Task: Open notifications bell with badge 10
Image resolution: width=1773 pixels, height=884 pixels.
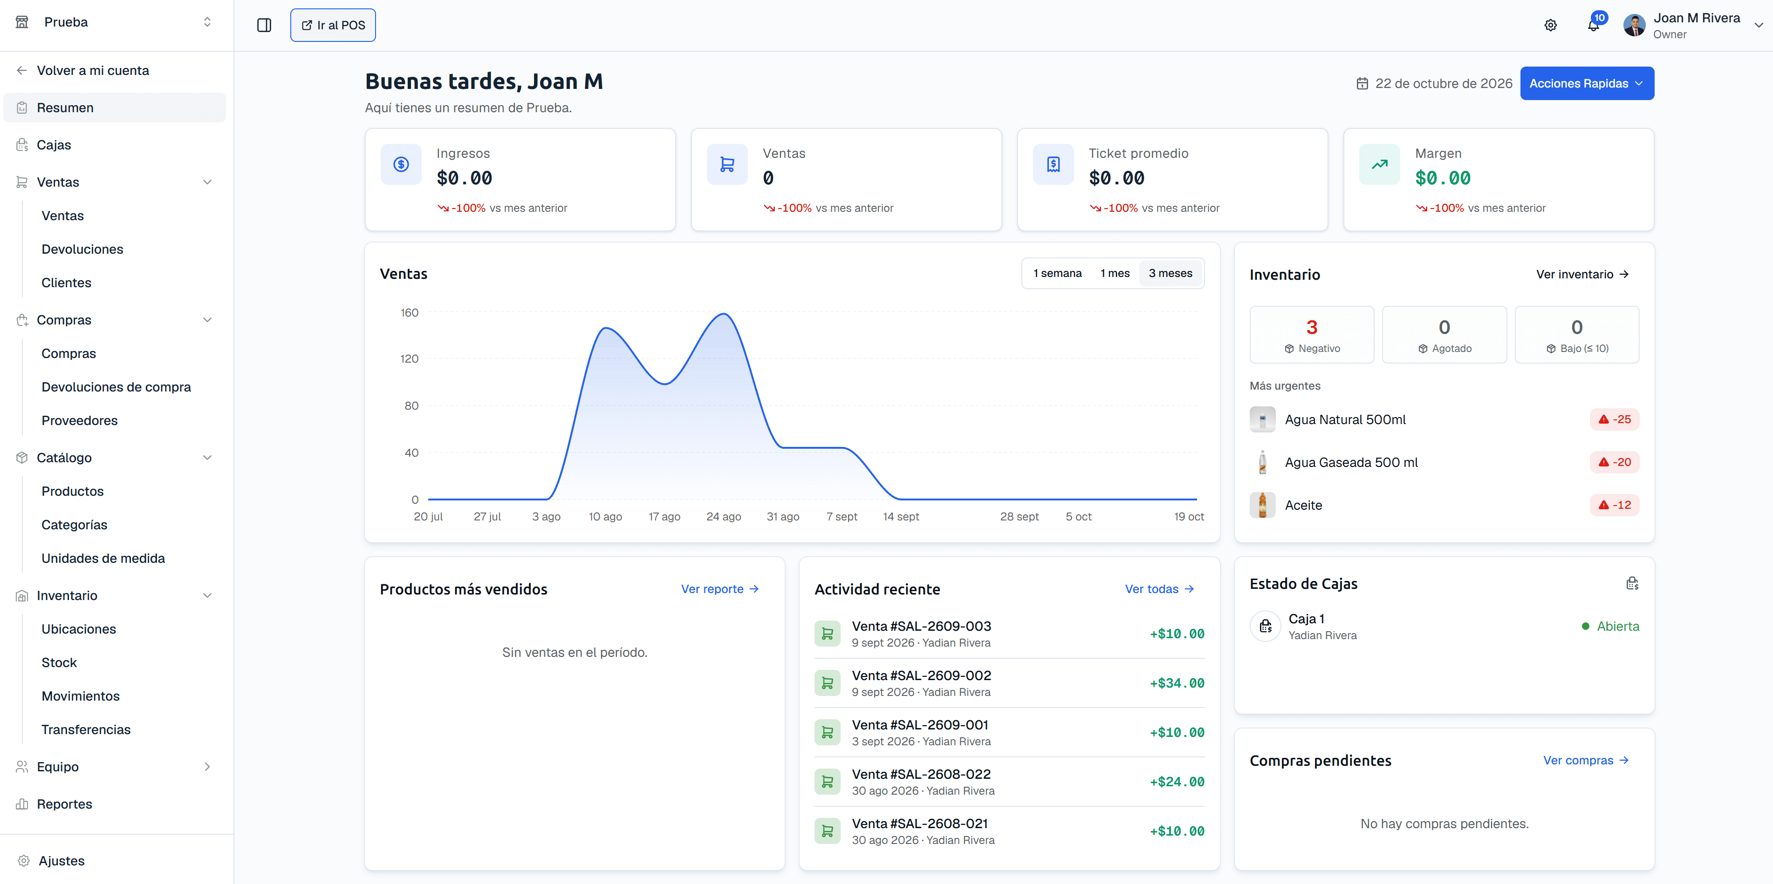Action: 1593,26
